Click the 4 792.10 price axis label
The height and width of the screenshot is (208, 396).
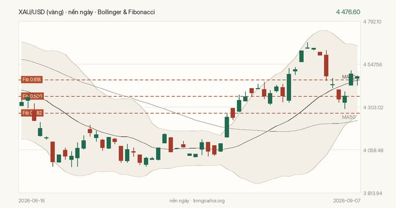click(372, 21)
